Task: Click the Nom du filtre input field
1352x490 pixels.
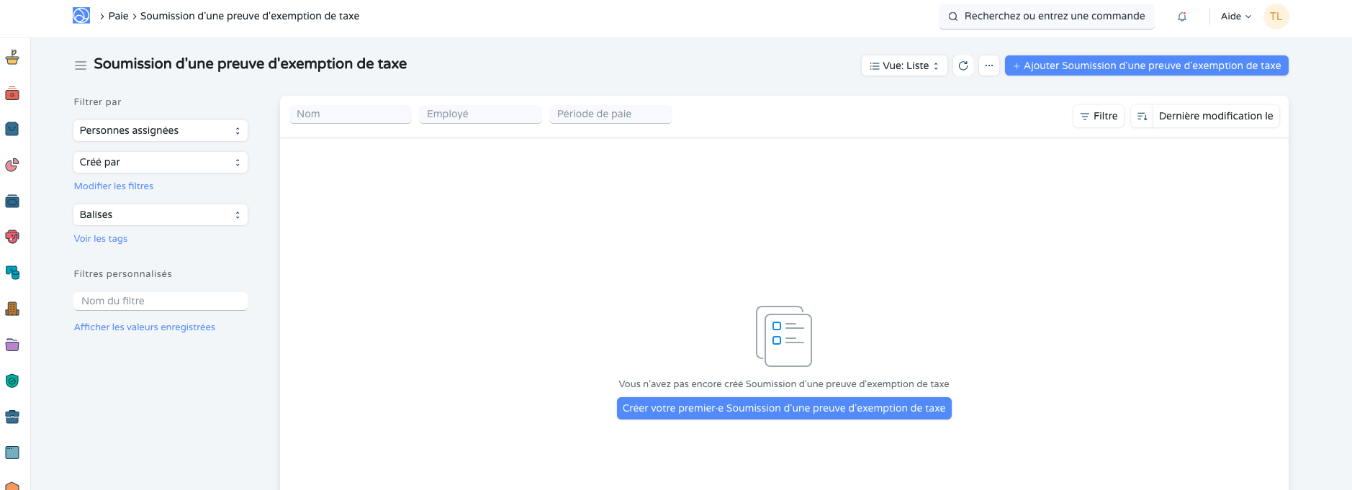Action: point(160,301)
